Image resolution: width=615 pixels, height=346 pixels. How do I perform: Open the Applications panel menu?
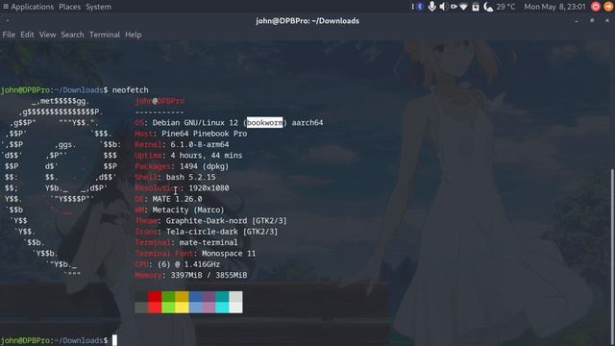pyautogui.click(x=32, y=7)
